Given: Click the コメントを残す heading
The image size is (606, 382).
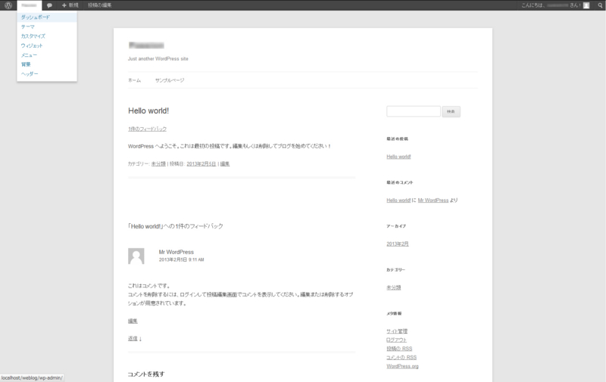Looking at the screenshot, I should tap(146, 374).
